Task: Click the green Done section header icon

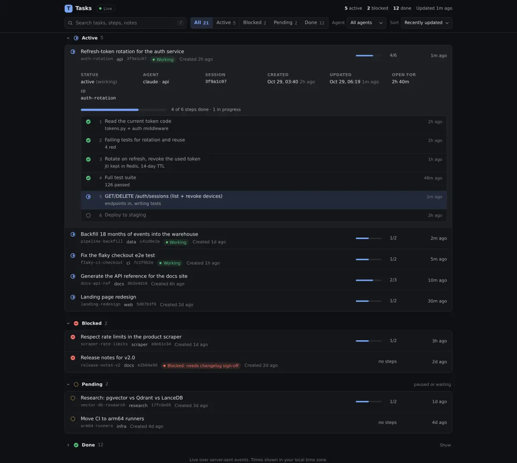Action: point(76,445)
